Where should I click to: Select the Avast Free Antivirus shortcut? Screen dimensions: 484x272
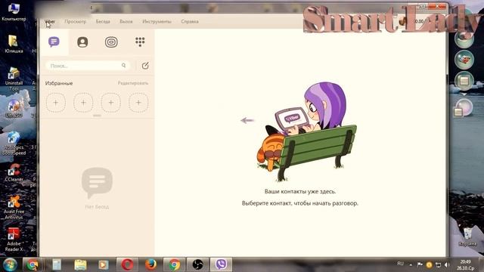[14, 208]
